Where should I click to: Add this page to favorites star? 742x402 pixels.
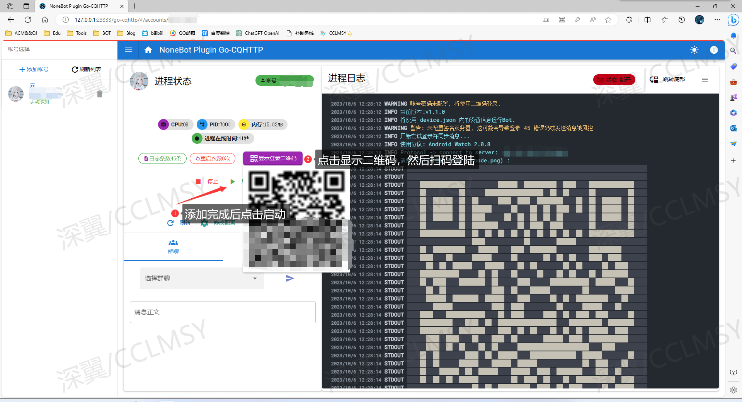[608, 20]
